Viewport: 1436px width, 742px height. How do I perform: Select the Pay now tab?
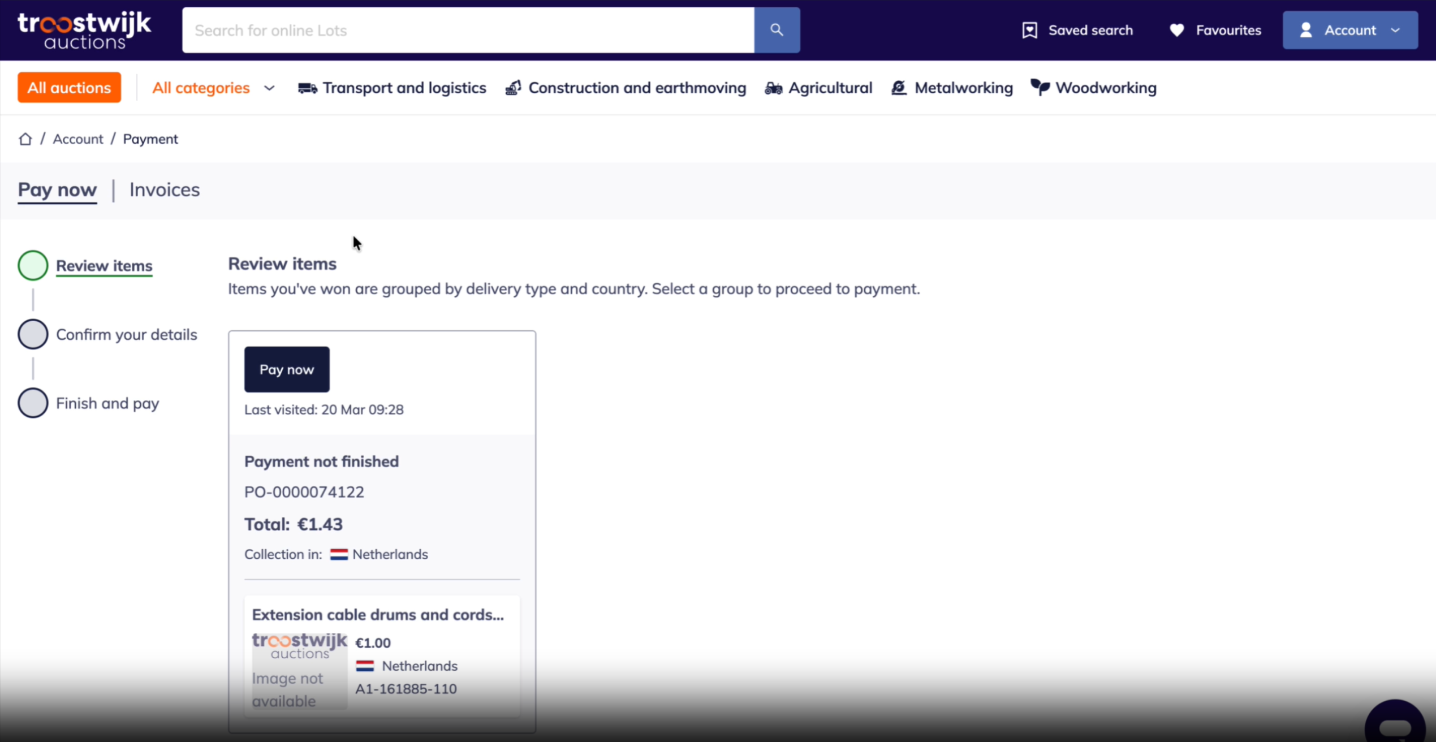click(x=57, y=189)
